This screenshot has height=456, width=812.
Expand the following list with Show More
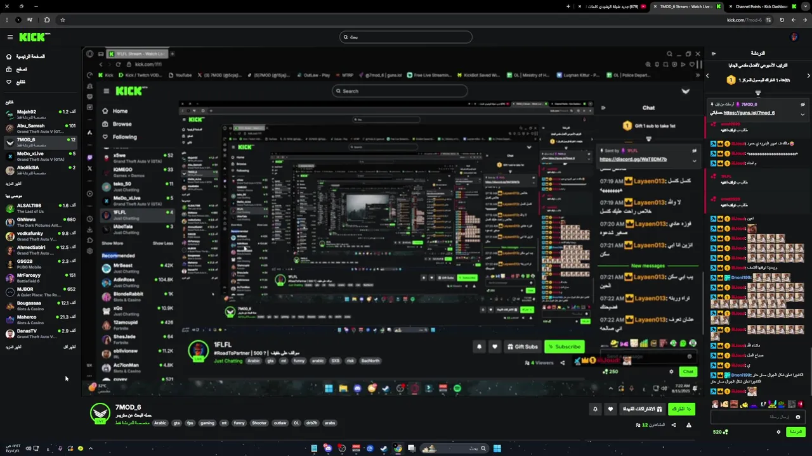click(13, 184)
